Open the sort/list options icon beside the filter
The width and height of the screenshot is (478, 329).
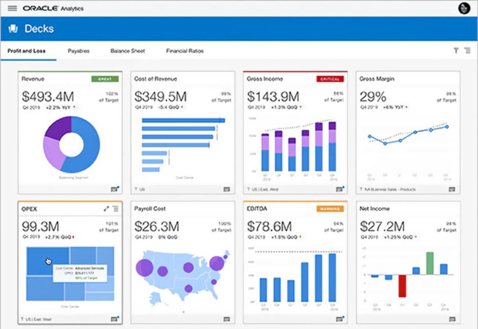(x=468, y=51)
